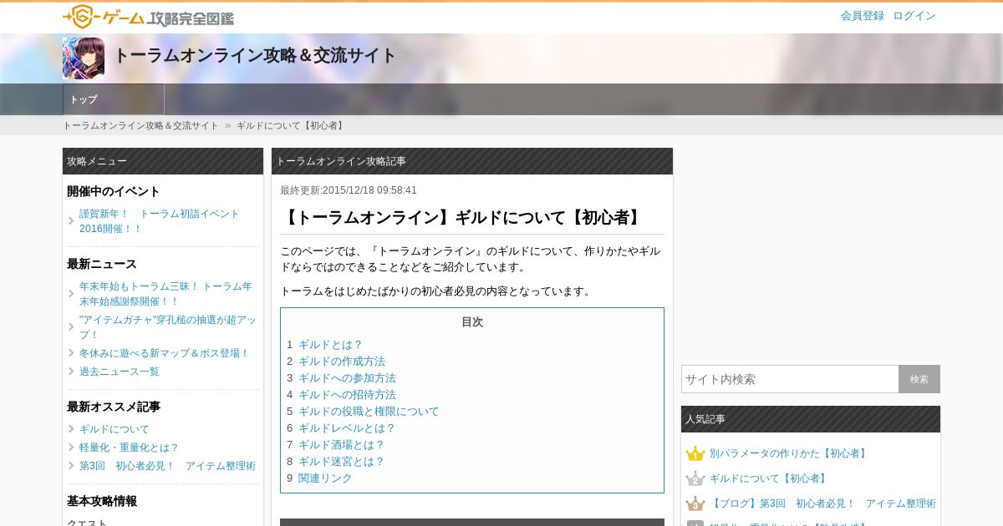Screen dimensions: 1003x526
Task: Click the 目次 contents heading
Action: [x=472, y=322]
